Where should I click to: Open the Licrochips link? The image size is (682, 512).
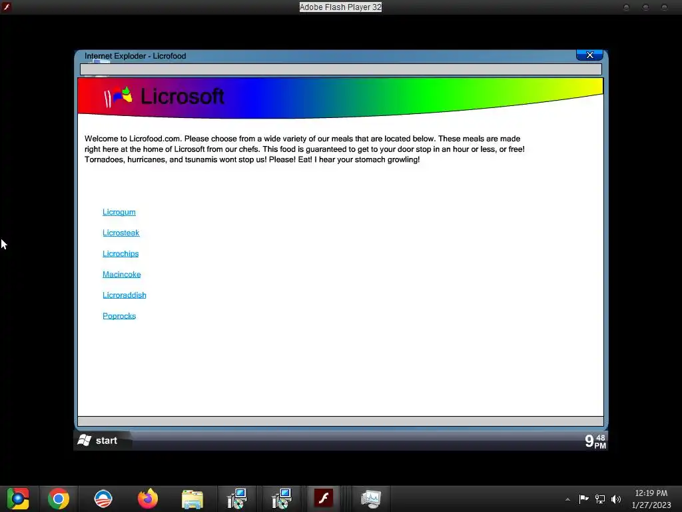click(x=121, y=254)
